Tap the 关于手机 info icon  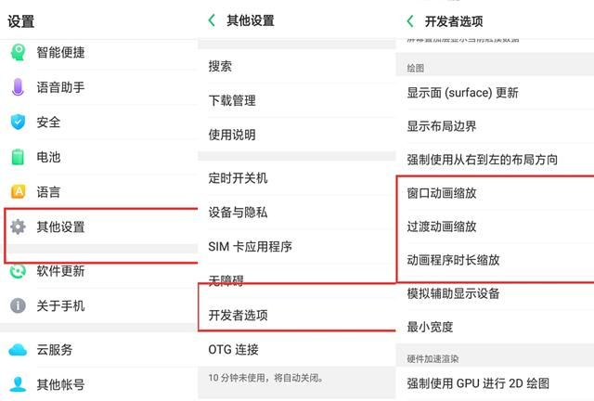click(18, 305)
